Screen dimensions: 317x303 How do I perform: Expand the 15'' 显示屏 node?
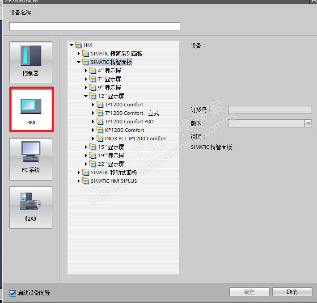click(x=86, y=147)
